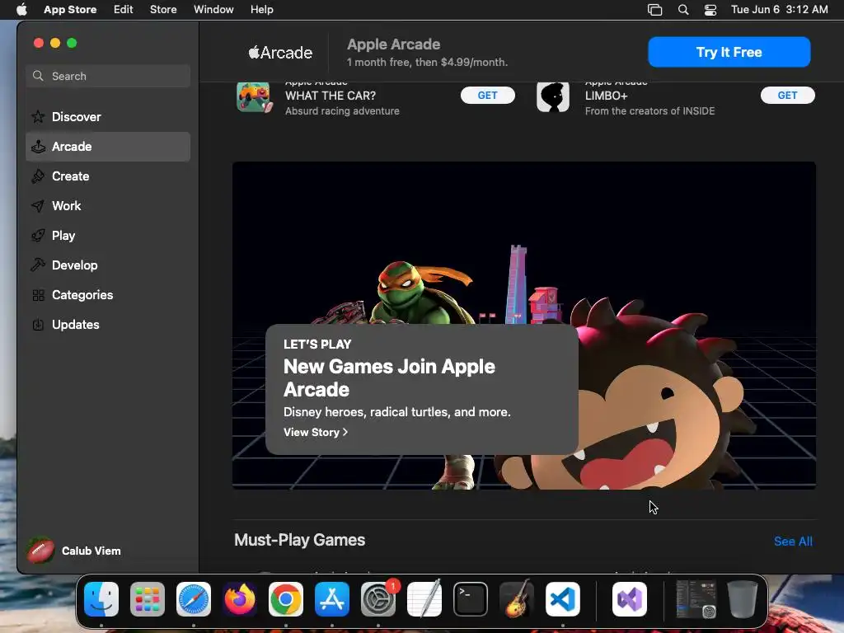Click the WHAT THE CAR? app icon
844x633 pixels.
(x=254, y=97)
